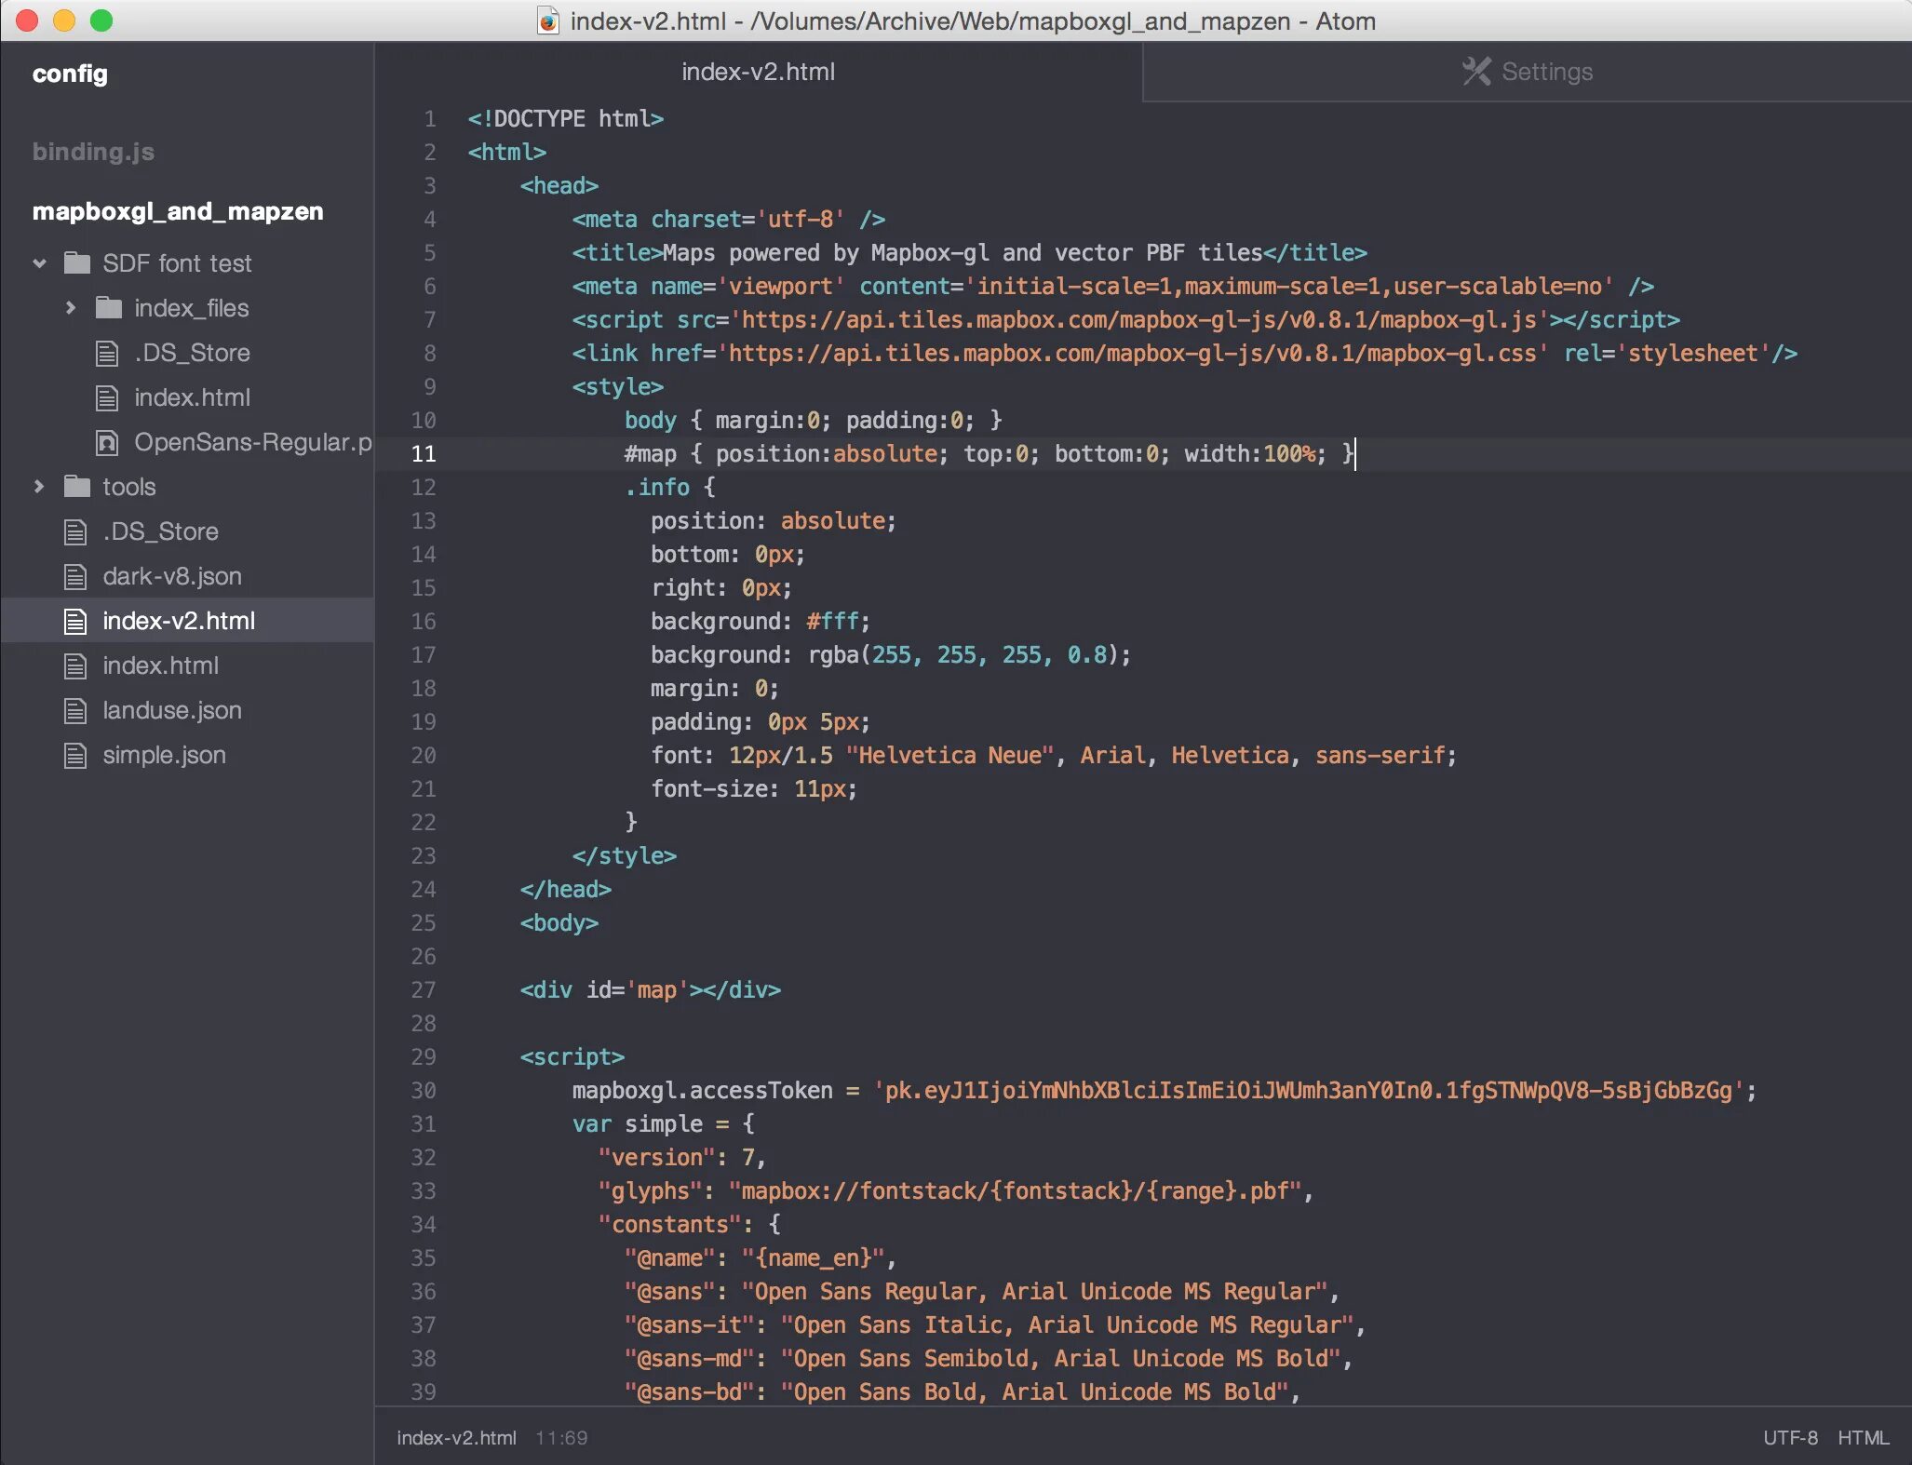Expand the index_files folder chevron
The width and height of the screenshot is (1912, 1465).
point(71,308)
